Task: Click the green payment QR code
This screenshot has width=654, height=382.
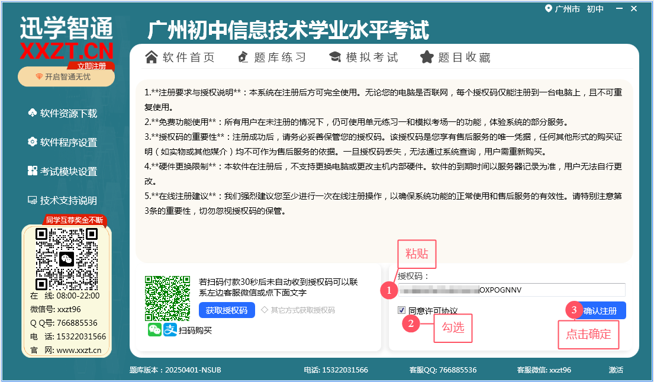Action: click(167, 298)
